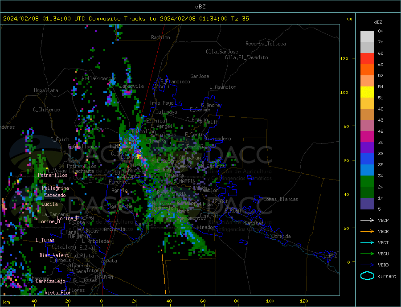The width and height of the screenshot is (401, 307).
Task: Click the Perdriel map label
Action: (x=119, y=182)
